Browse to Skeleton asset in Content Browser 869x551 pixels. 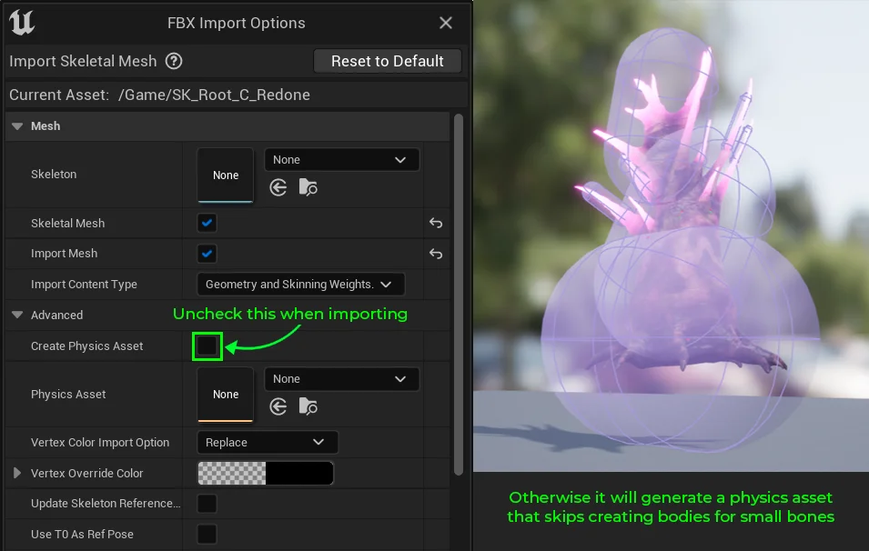308,187
